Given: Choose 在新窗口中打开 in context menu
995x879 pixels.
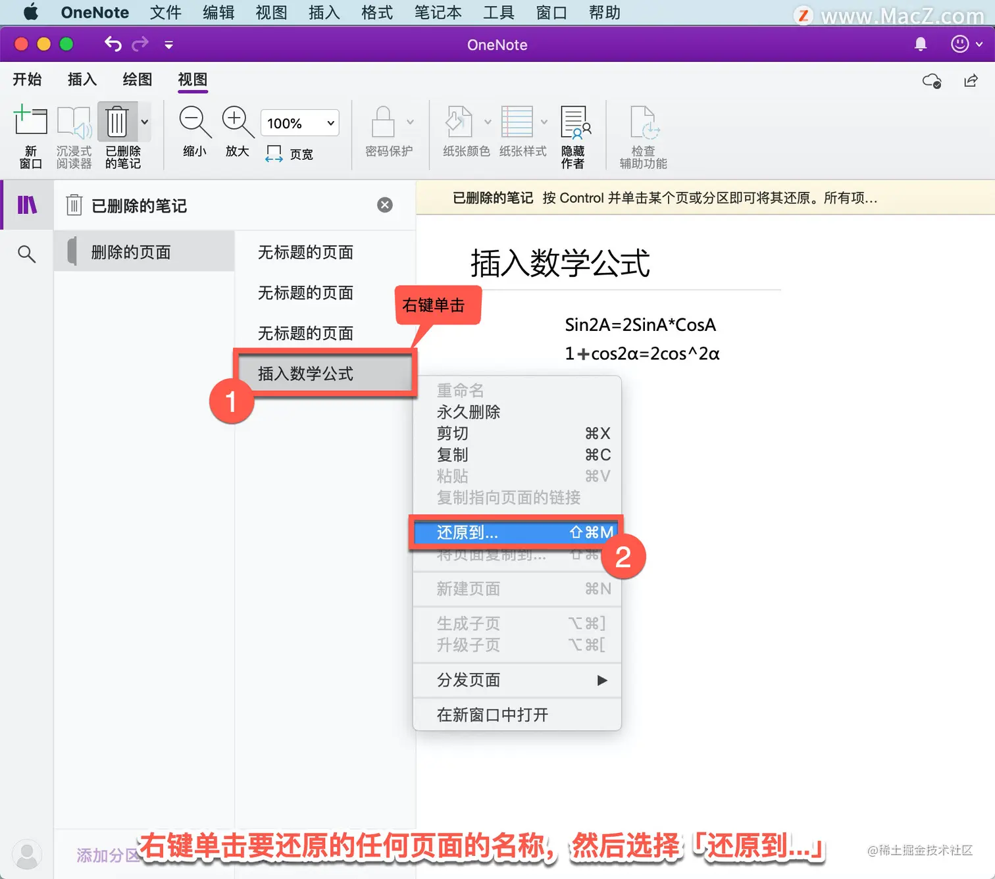Looking at the screenshot, I should click(517, 715).
